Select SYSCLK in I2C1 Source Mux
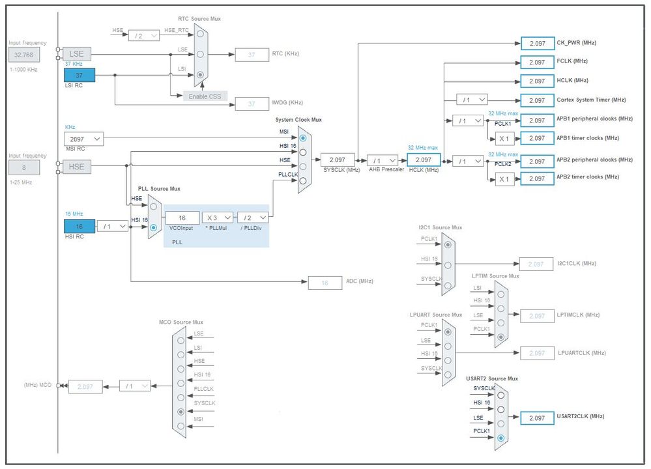The image size is (651, 469). pyautogui.click(x=448, y=285)
